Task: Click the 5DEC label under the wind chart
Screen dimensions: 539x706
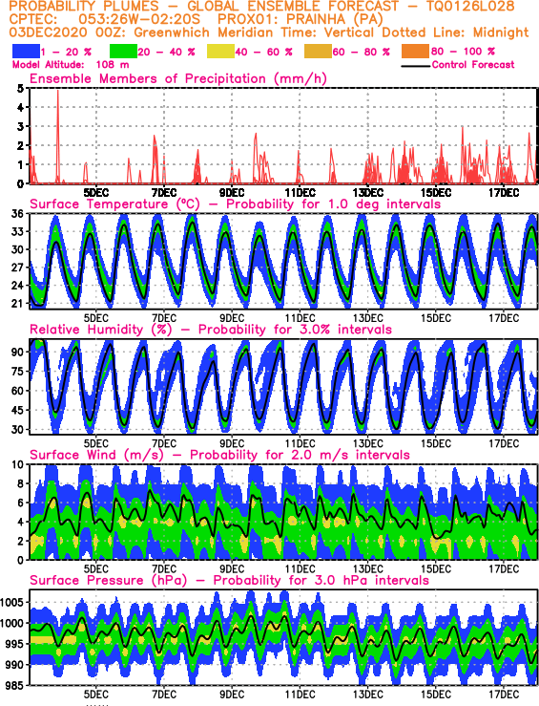Action: (96, 569)
